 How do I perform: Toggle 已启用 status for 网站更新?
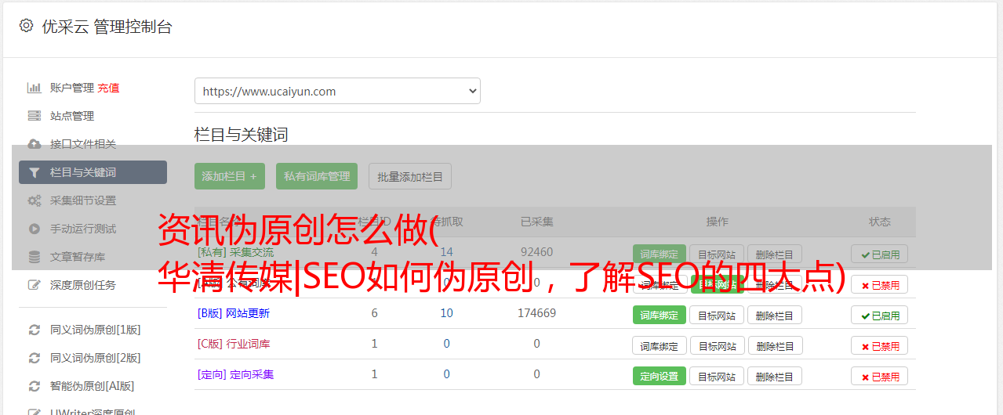tap(879, 315)
